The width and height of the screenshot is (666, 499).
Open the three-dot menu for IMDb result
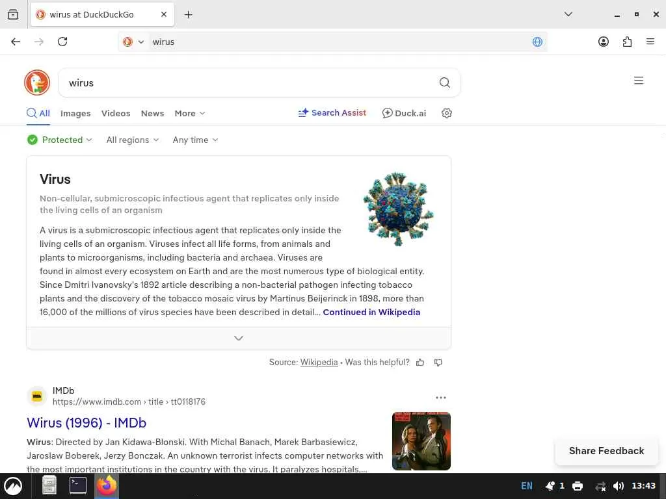tap(441, 398)
